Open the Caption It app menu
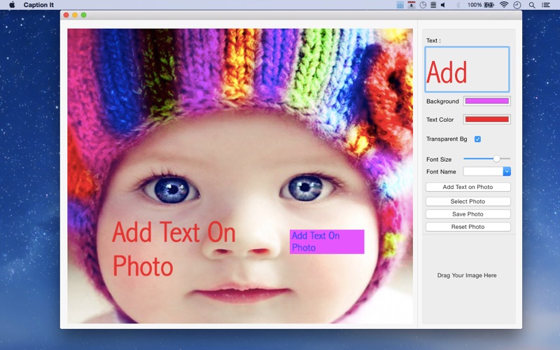The height and width of the screenshot is (350, 560). 38,5
